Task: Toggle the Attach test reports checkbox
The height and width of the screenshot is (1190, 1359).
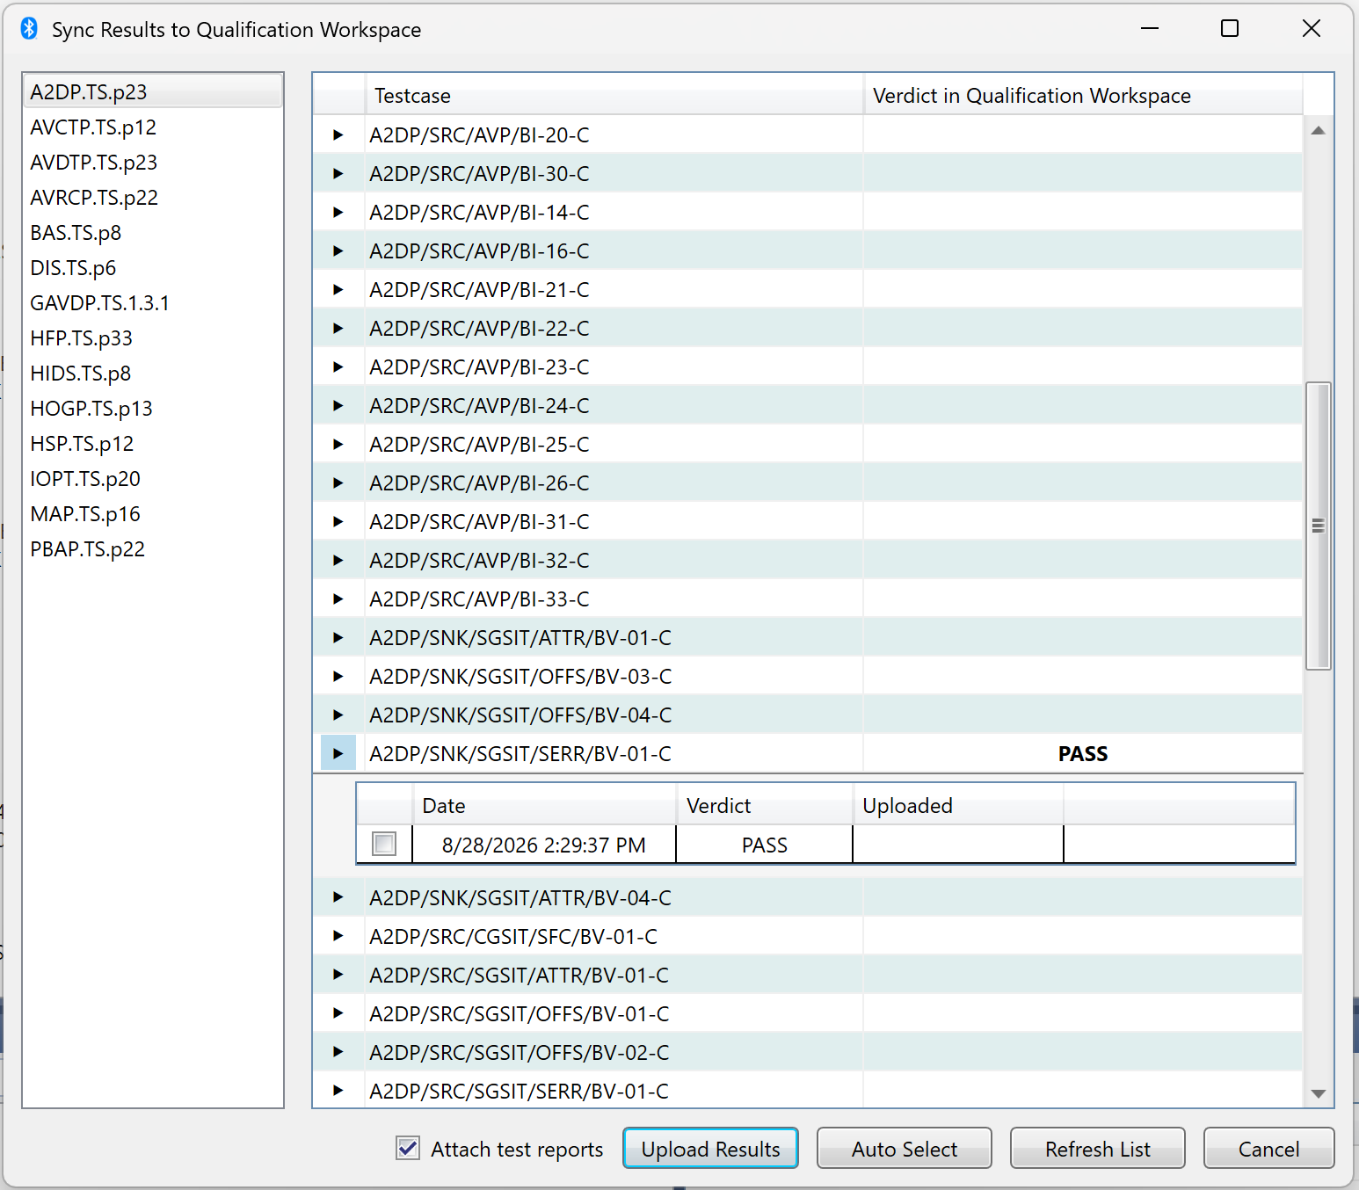Action: tap(408, 1148)
